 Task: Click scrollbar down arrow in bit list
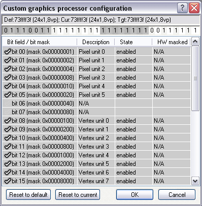click(195, 181)
